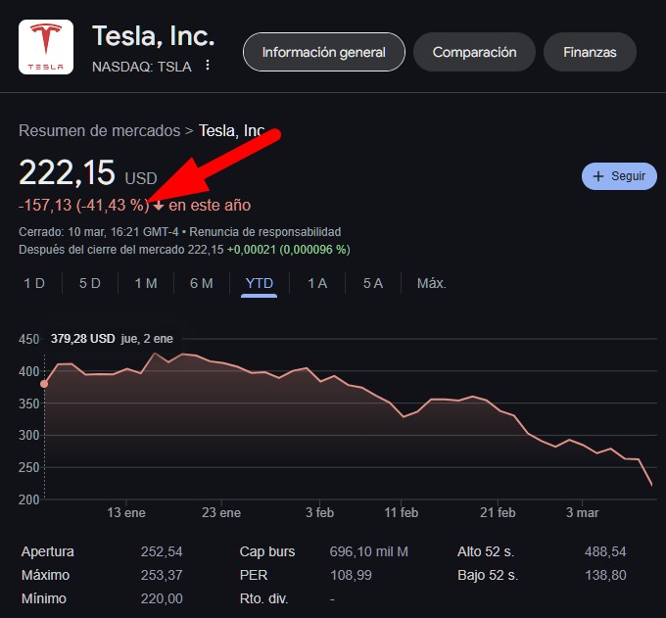The image size is (666, 618).
Task: Click the -157,13 (-41,43 %) change text
Action: [x=84, y=205]
